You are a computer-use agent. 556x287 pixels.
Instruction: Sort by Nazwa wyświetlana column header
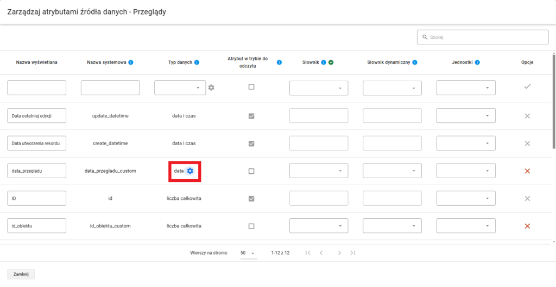(36, 62)
